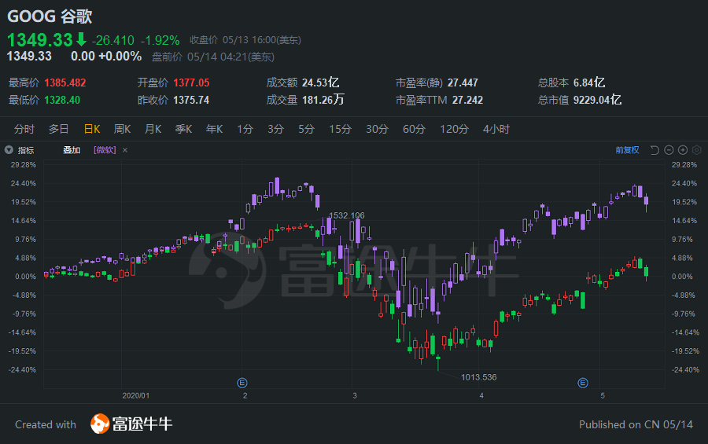
Task: Click the current price 1349.33 in green
Action: (40, 40)
